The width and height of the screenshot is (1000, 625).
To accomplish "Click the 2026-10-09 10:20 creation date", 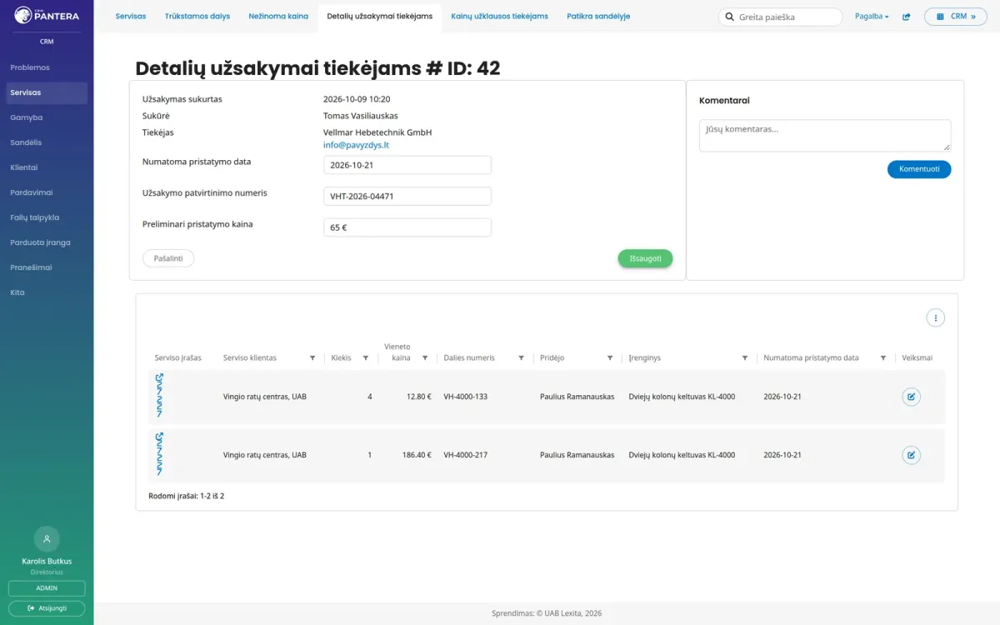I will pos(357,99).
